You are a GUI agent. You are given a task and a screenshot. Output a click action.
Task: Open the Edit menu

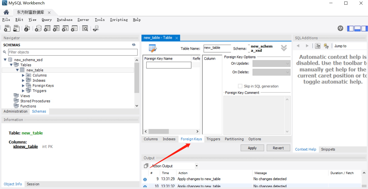tap(19, 20)
